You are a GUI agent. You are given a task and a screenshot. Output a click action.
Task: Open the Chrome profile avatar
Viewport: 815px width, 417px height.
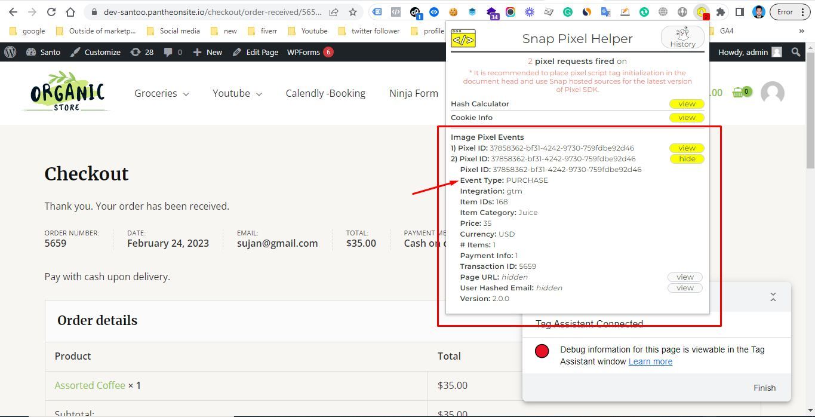point(759,12)
